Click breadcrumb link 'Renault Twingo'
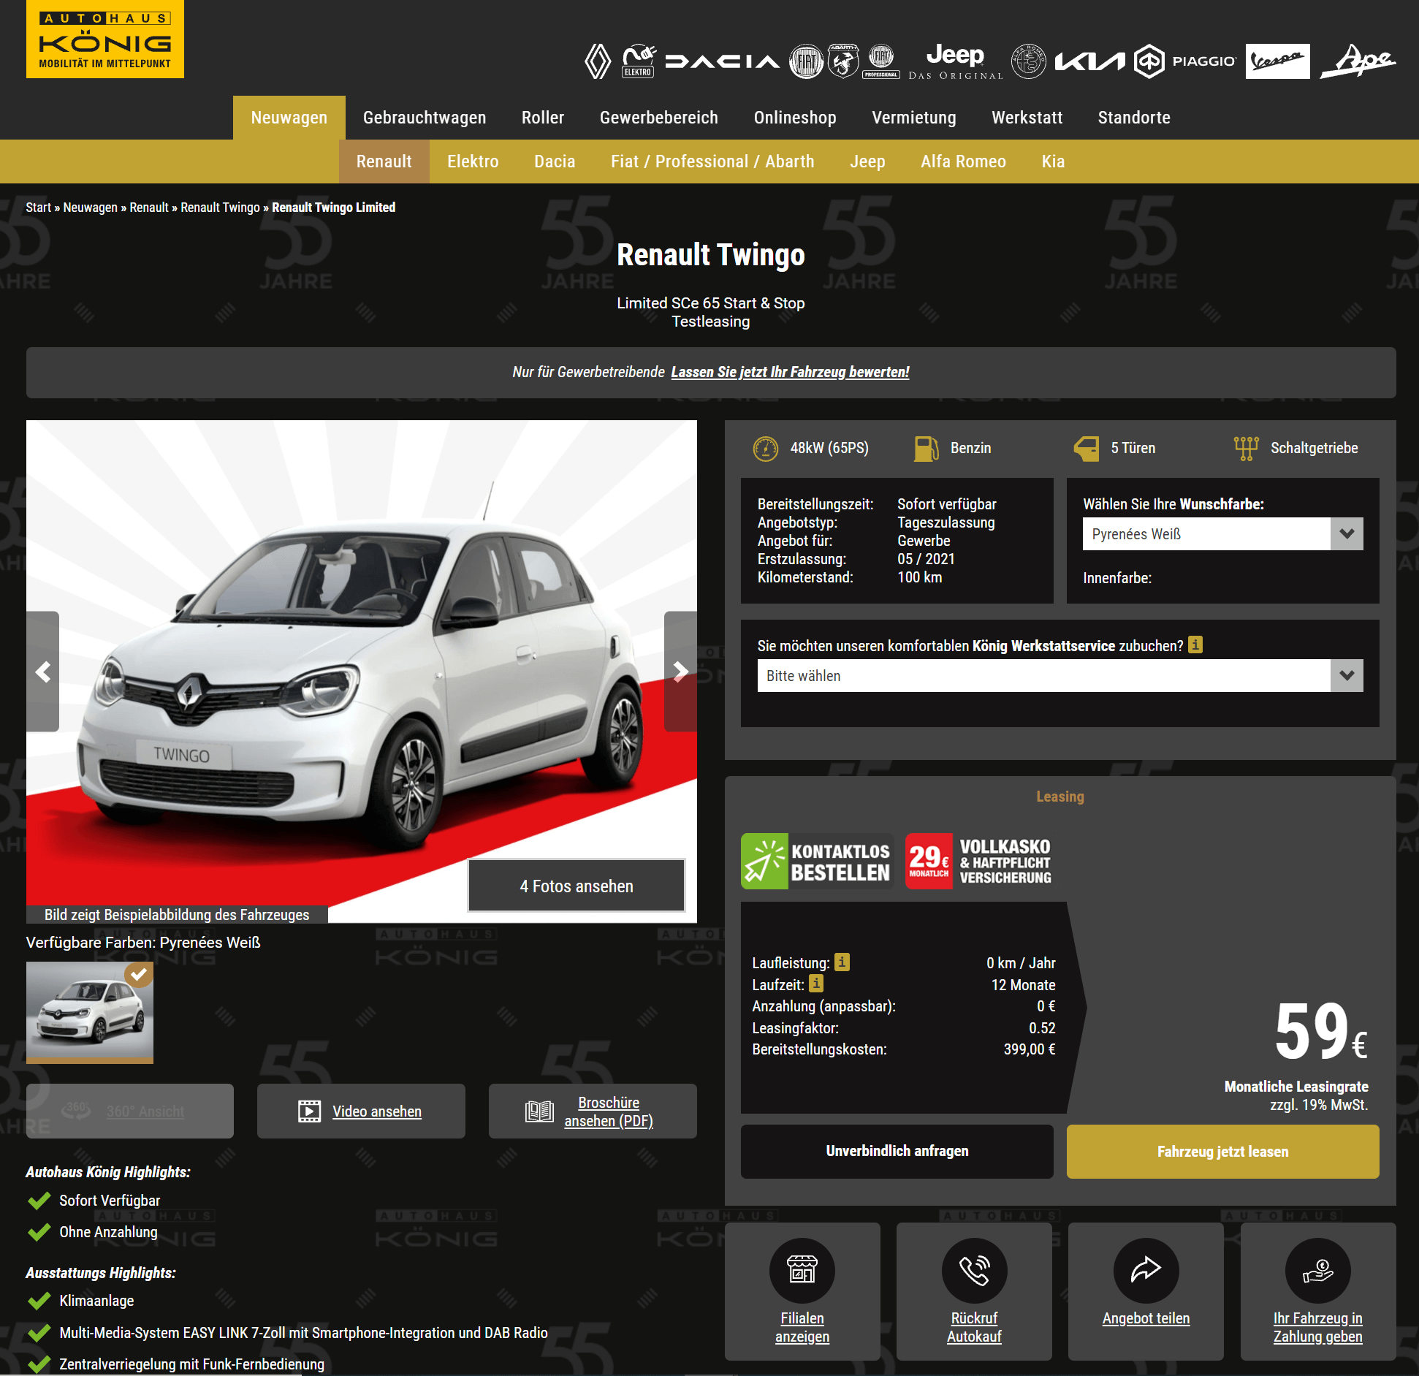1419x1376 pixels. point(220,208)
